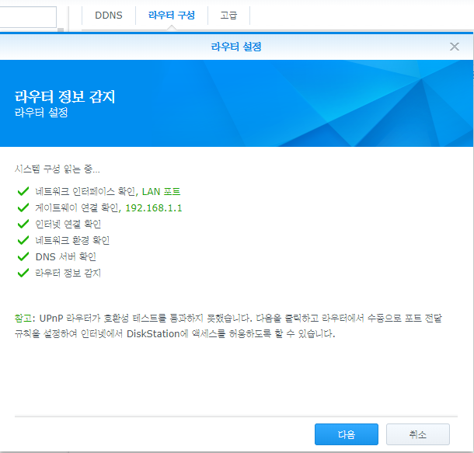Open the 라우터 구성 tab
Viewport: 474px width, 453px height.
click(172, 15)
